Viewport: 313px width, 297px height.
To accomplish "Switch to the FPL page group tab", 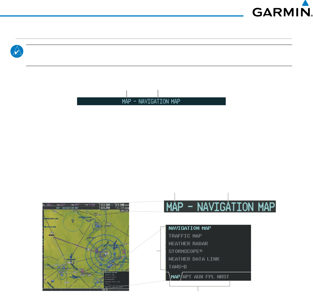I will click(x=210, y=277).
